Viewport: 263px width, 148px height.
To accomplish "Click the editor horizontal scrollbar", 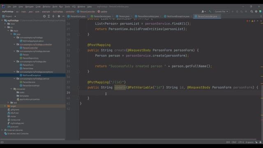I will [168, 139].
